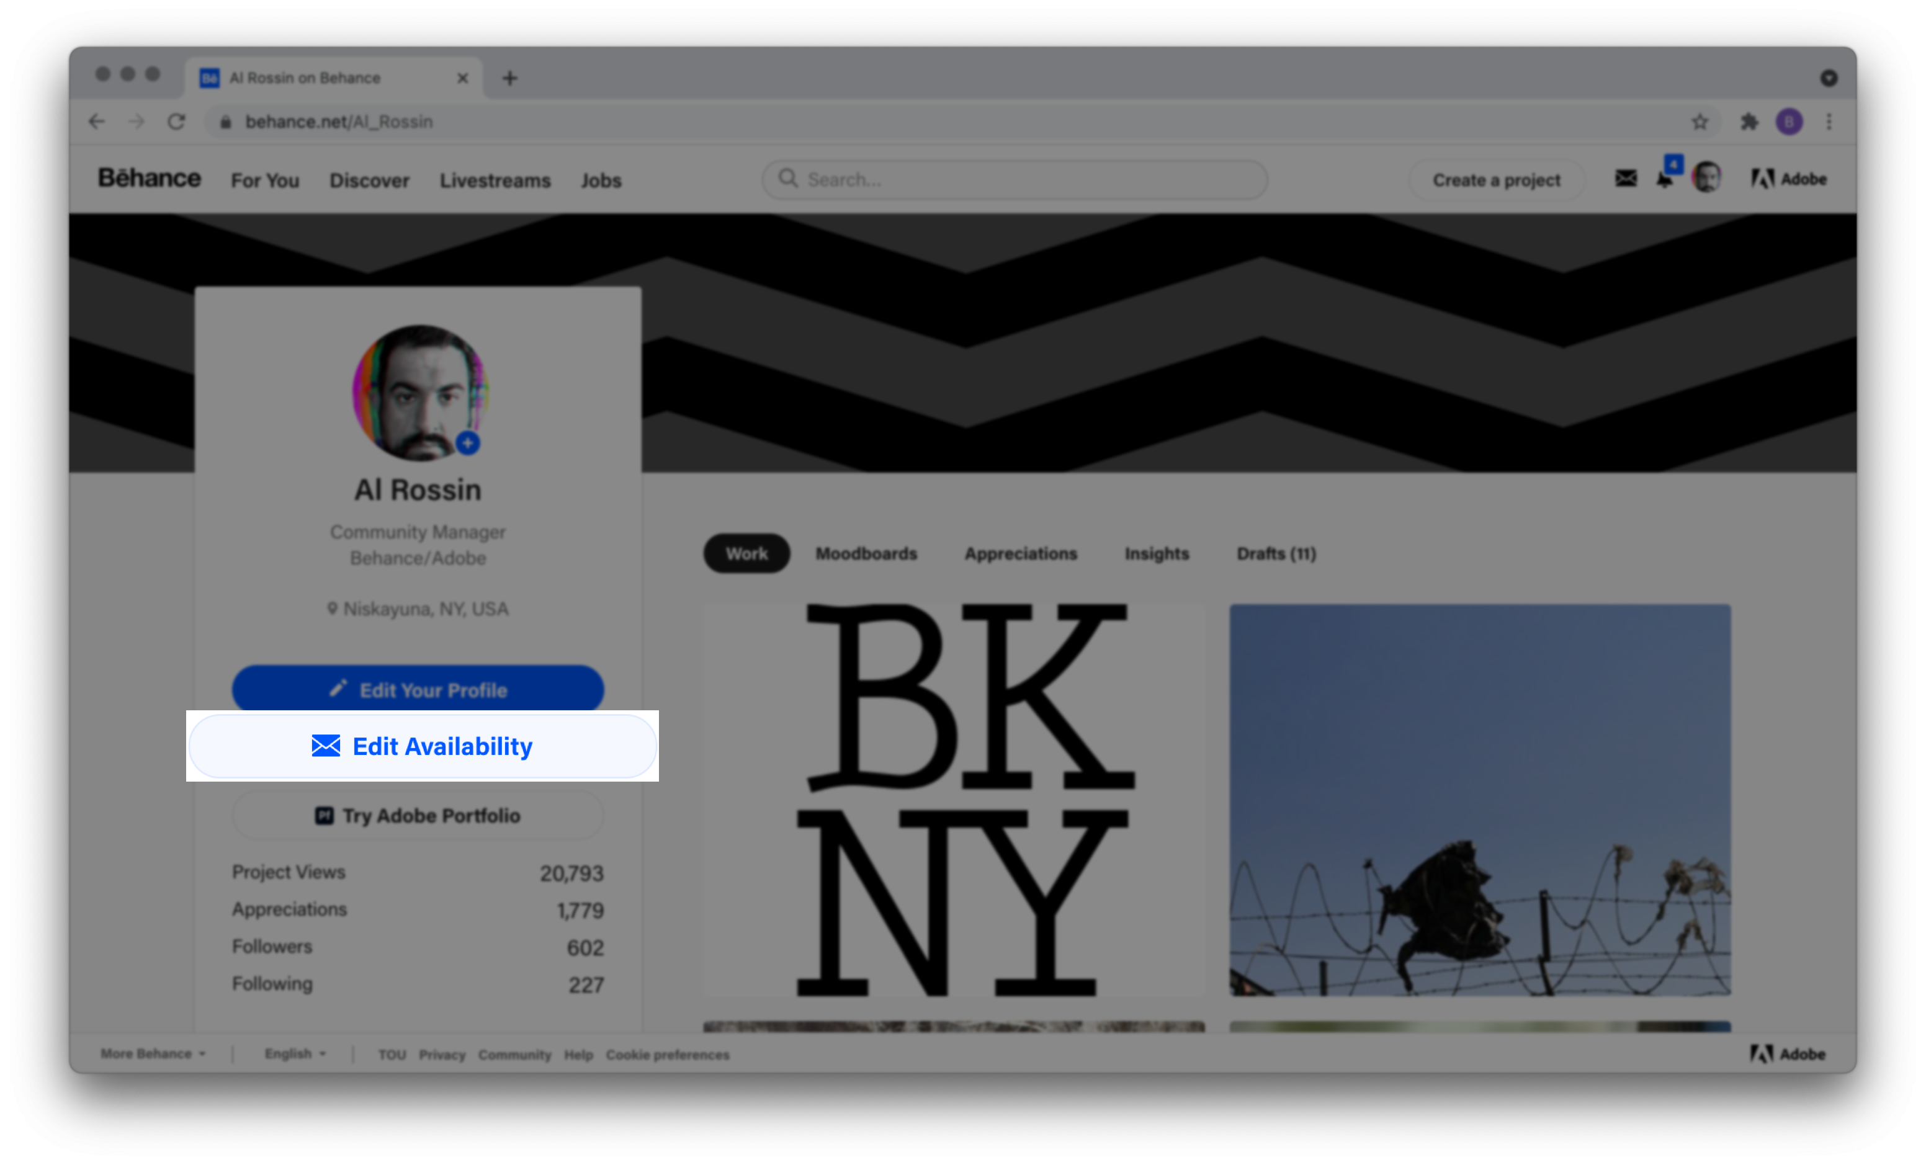Open the user avatar menu in Behance header

tap(1706, 177)
